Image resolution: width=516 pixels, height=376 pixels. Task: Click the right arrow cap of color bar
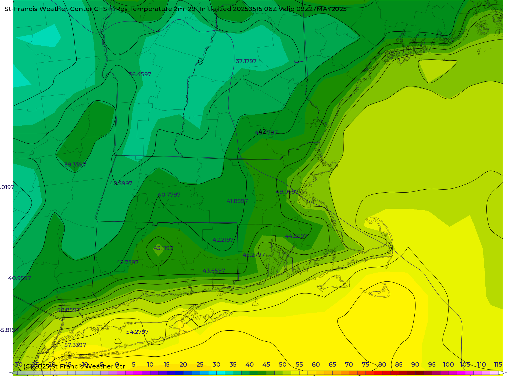(503, 373)
